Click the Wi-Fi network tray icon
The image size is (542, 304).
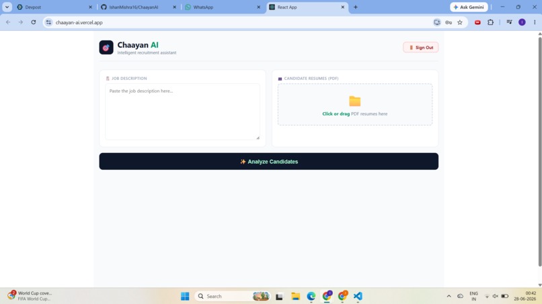coord(487,297)
